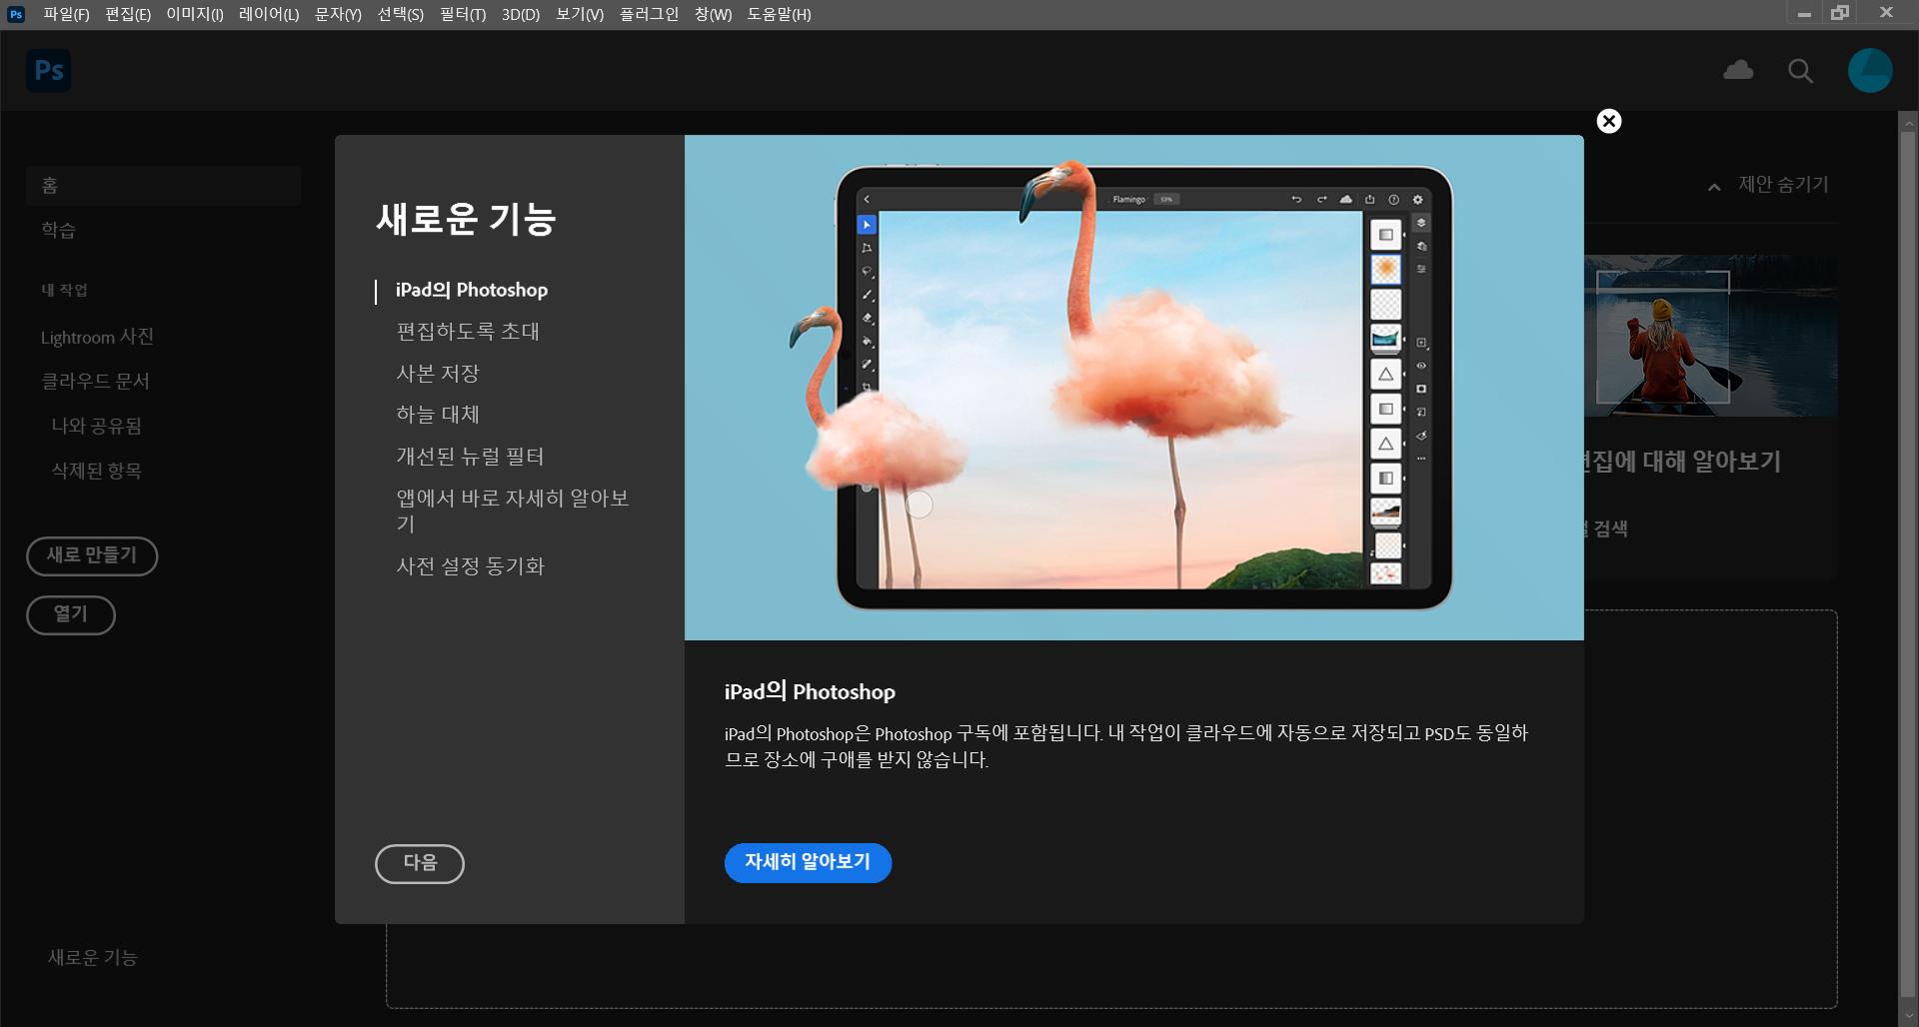This screenshot has width=1919, height=1027.
Task: Close the 새로운 기능 dialog with X
Action: click(x=1609, y=121)
